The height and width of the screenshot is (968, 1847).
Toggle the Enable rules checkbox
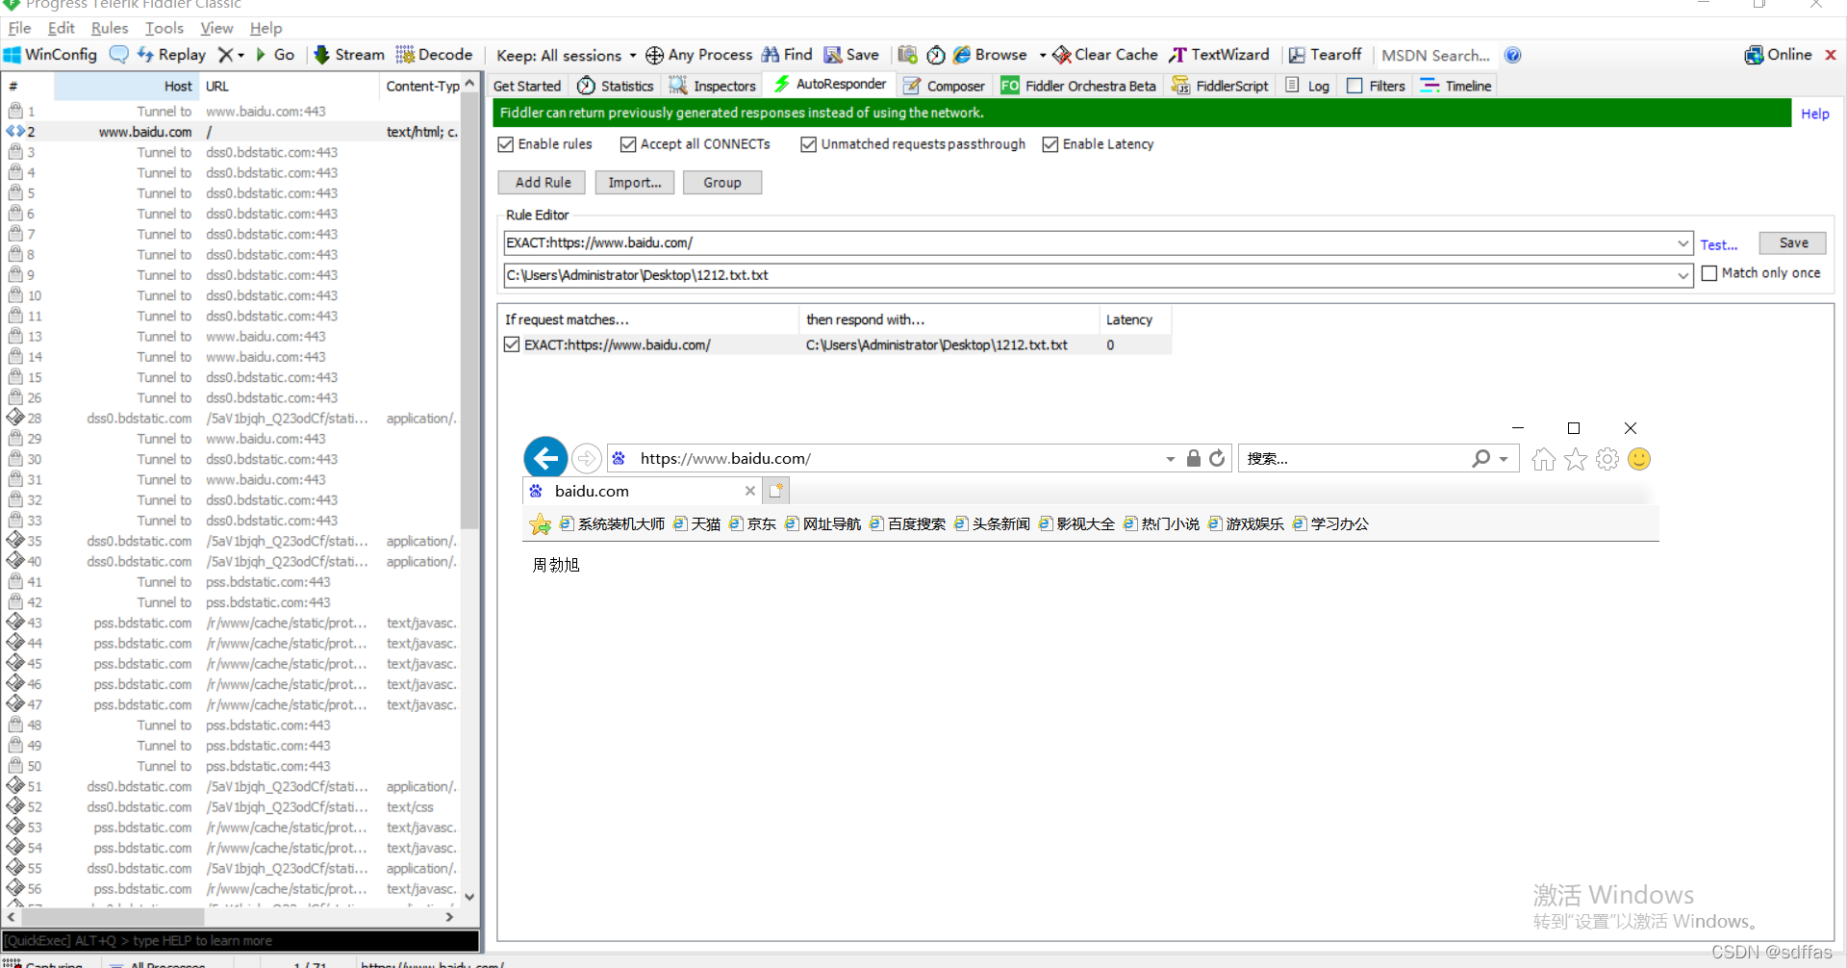coord(506,144)
